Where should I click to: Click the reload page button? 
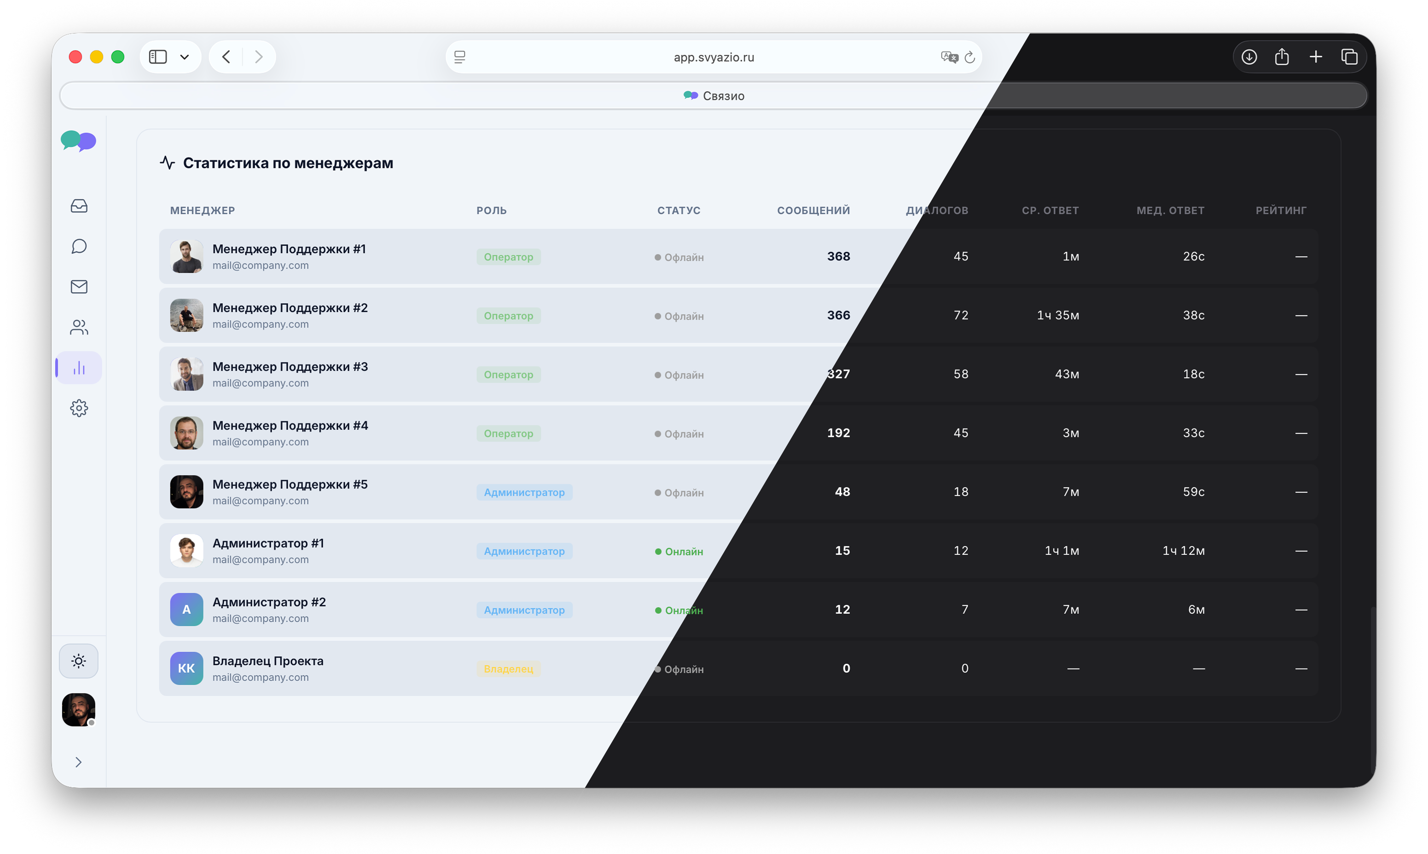point(970,57)
